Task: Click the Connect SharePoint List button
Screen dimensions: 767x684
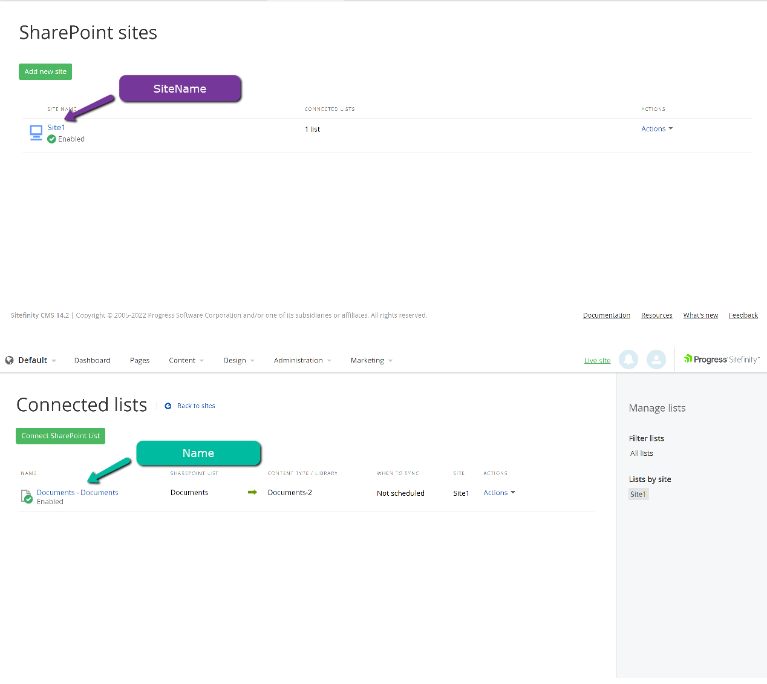Action: [x=60, y=436]
